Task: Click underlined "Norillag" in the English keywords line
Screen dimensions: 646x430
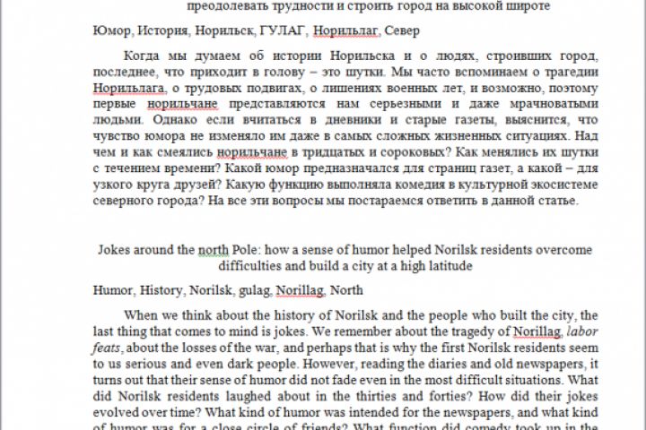Action: pyautogui.click(x=301, y=290)
